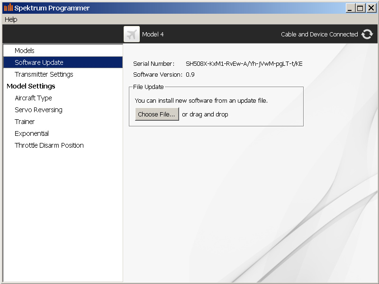The height and width of the screenshot is (284, 379).
Task: Click the Model Settings heading
Action: (31, 86)
